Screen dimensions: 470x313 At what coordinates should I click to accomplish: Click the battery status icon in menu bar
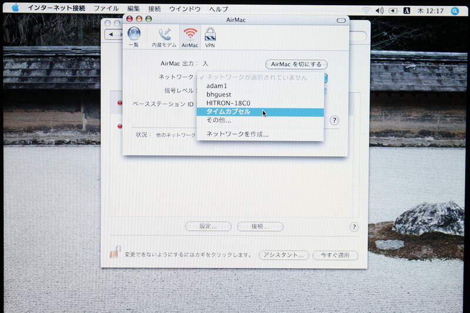(393, 11)
